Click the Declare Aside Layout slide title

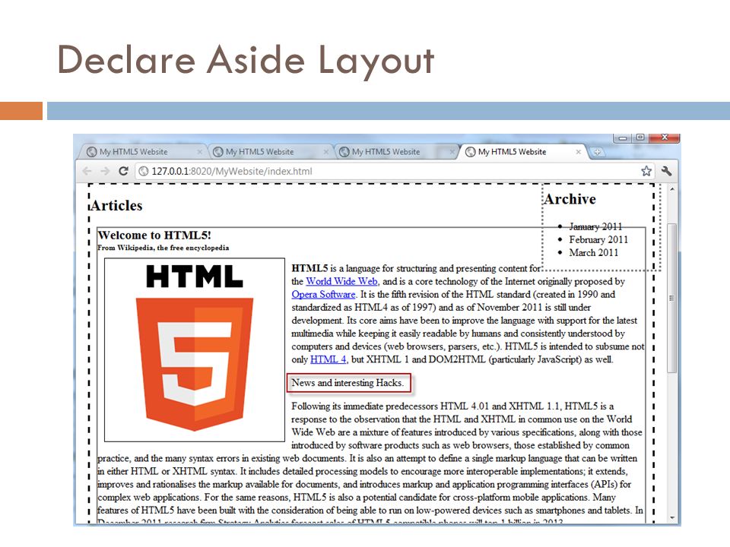click(246, 59)
